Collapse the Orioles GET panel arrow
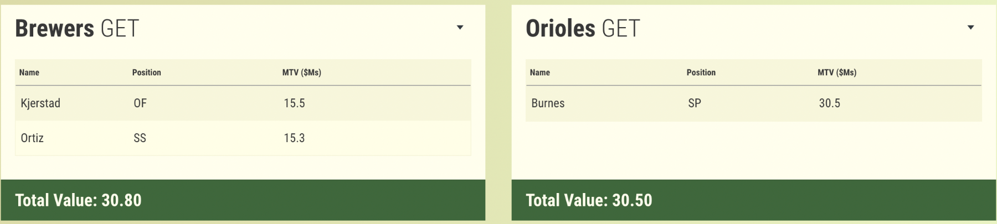Image resolution: width=997 pixels, height=224 pixels. coord(970,28)
